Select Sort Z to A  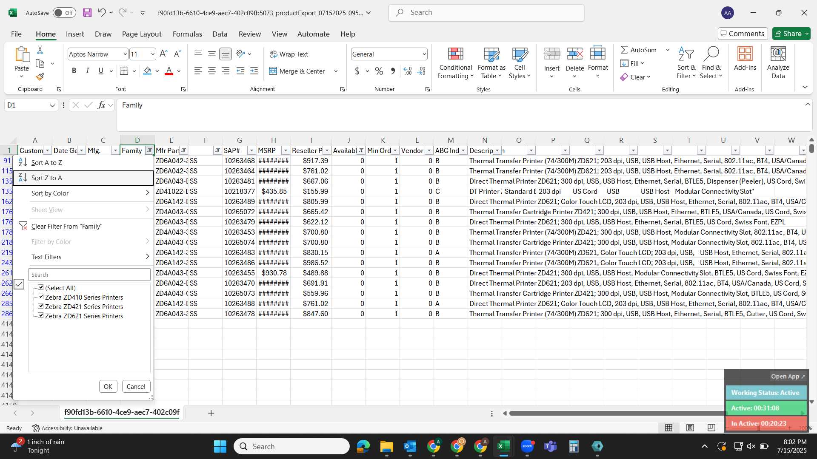click(x=83, y=178)
